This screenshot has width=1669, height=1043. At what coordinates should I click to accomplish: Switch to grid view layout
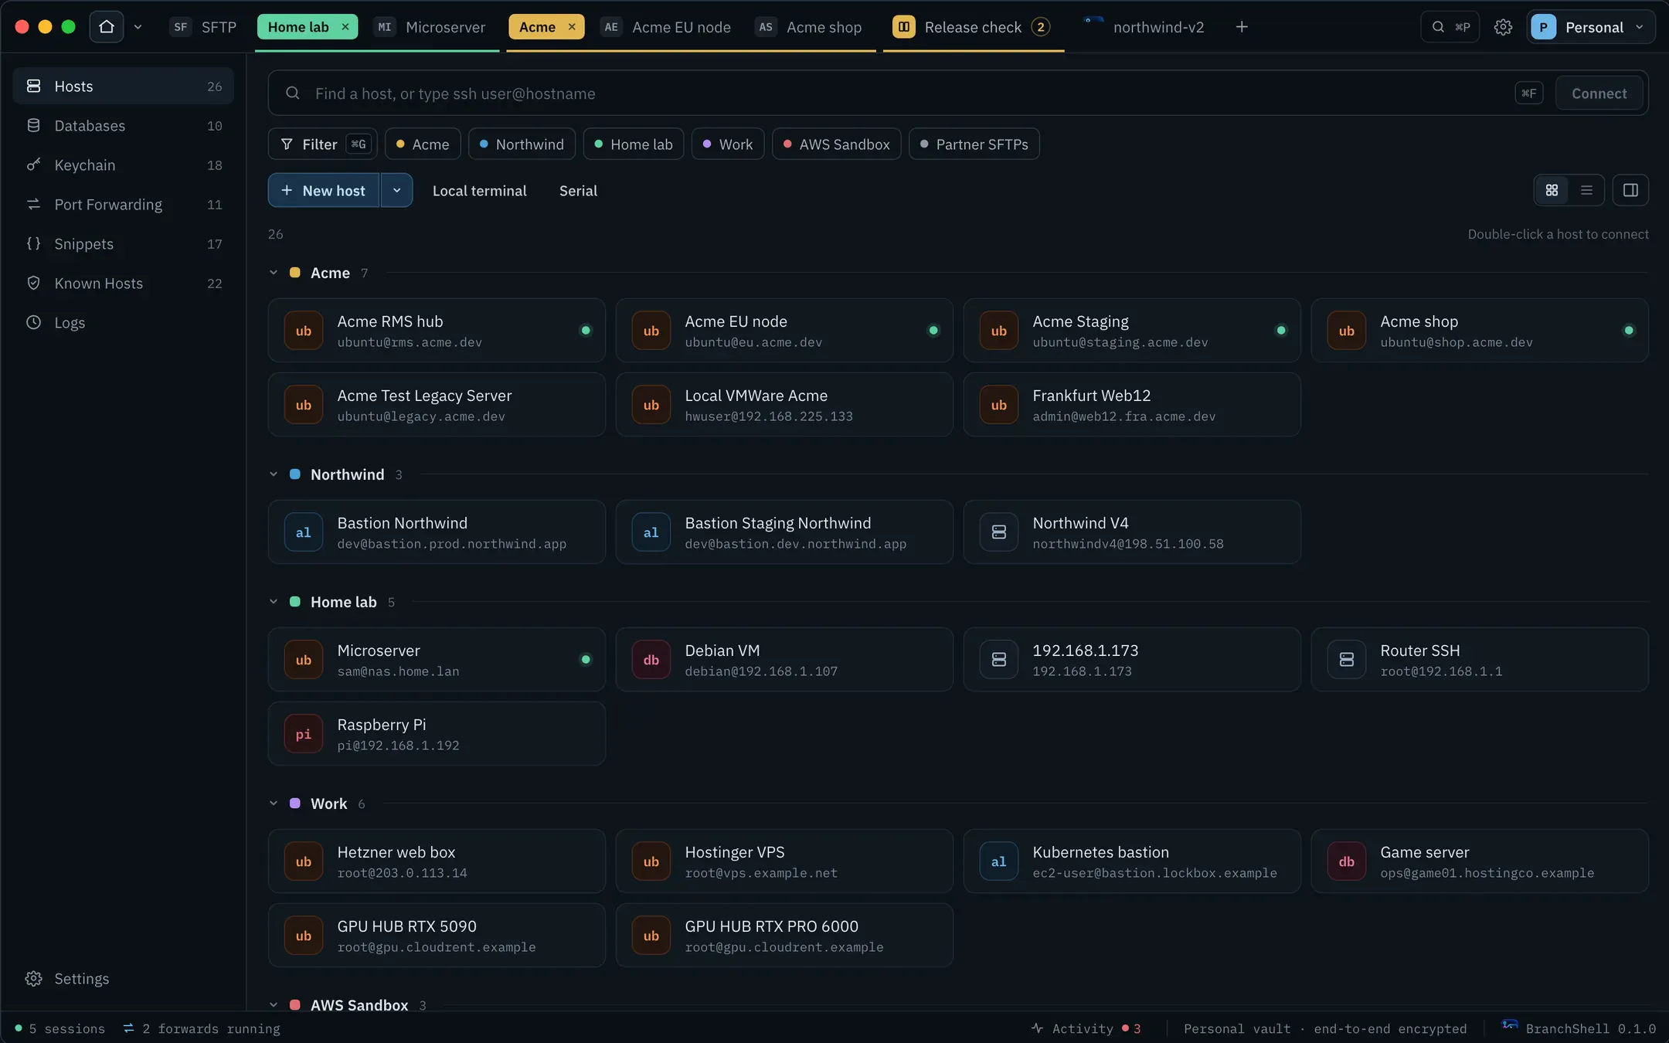[x=1552, y=190]
